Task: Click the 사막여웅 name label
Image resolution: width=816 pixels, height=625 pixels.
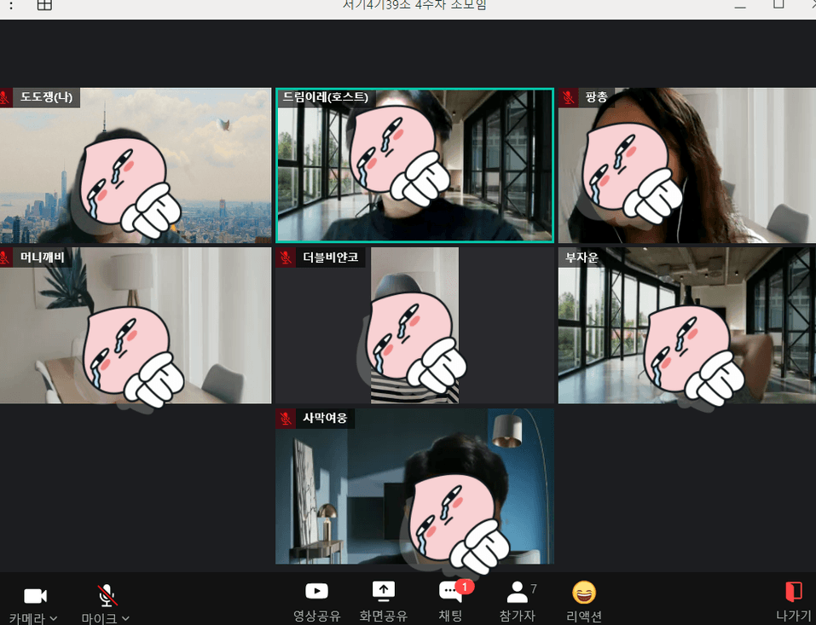Action: 325,418
